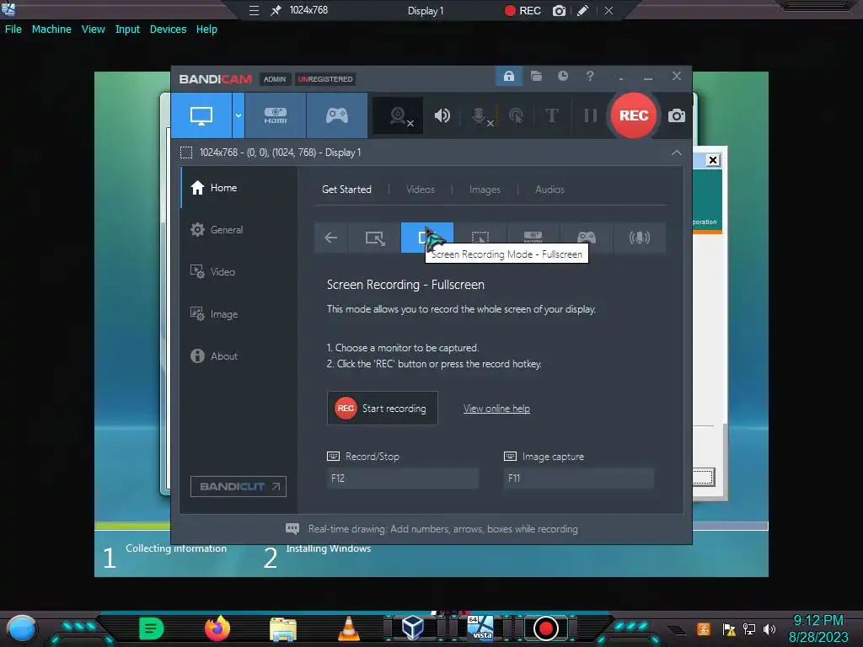The image size is (863, 647).
Task: Select gamepad mode in Get Started row
Action: pos(587,238)
